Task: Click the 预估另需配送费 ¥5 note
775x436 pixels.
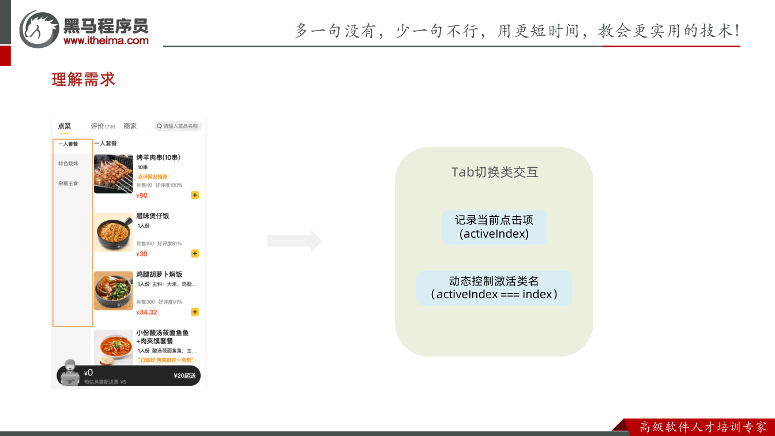Action: (105, 382)
